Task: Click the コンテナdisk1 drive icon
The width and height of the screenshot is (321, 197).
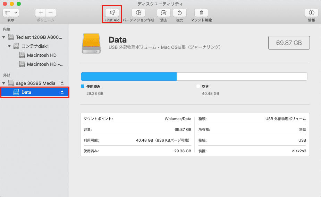Action: point(16,46)
